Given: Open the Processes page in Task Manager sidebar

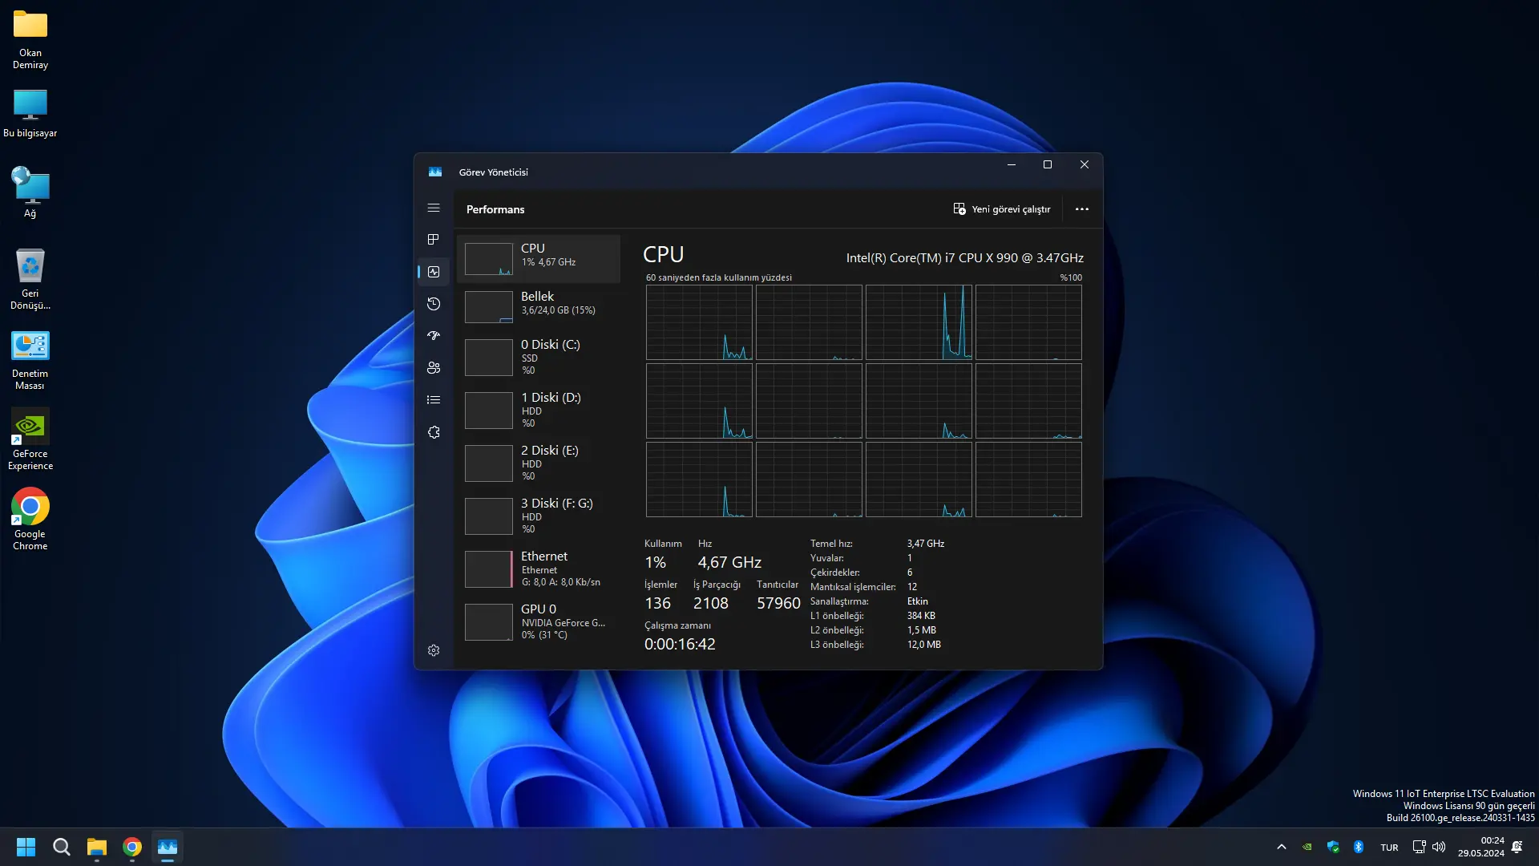Looking at the screenshot, I should coord(434,240).
